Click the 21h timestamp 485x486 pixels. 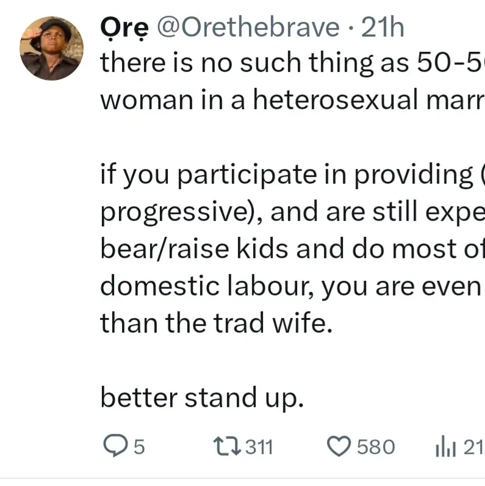pos(383,28)
